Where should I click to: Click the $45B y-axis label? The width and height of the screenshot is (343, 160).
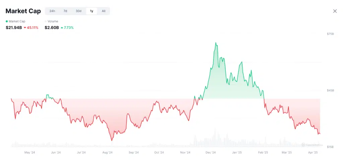click(x=330, y=91)
